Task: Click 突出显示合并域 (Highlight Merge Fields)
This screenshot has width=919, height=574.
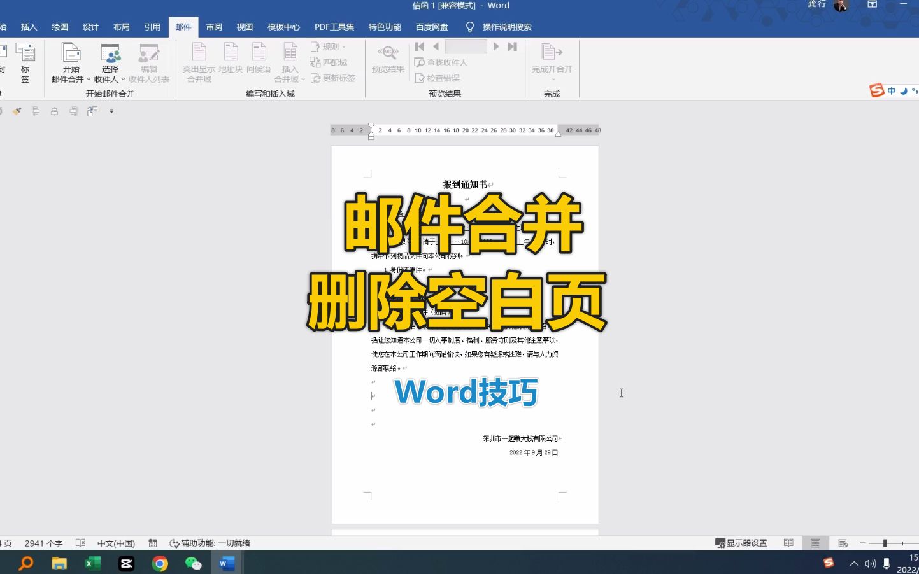Action: tap(199, 62)
